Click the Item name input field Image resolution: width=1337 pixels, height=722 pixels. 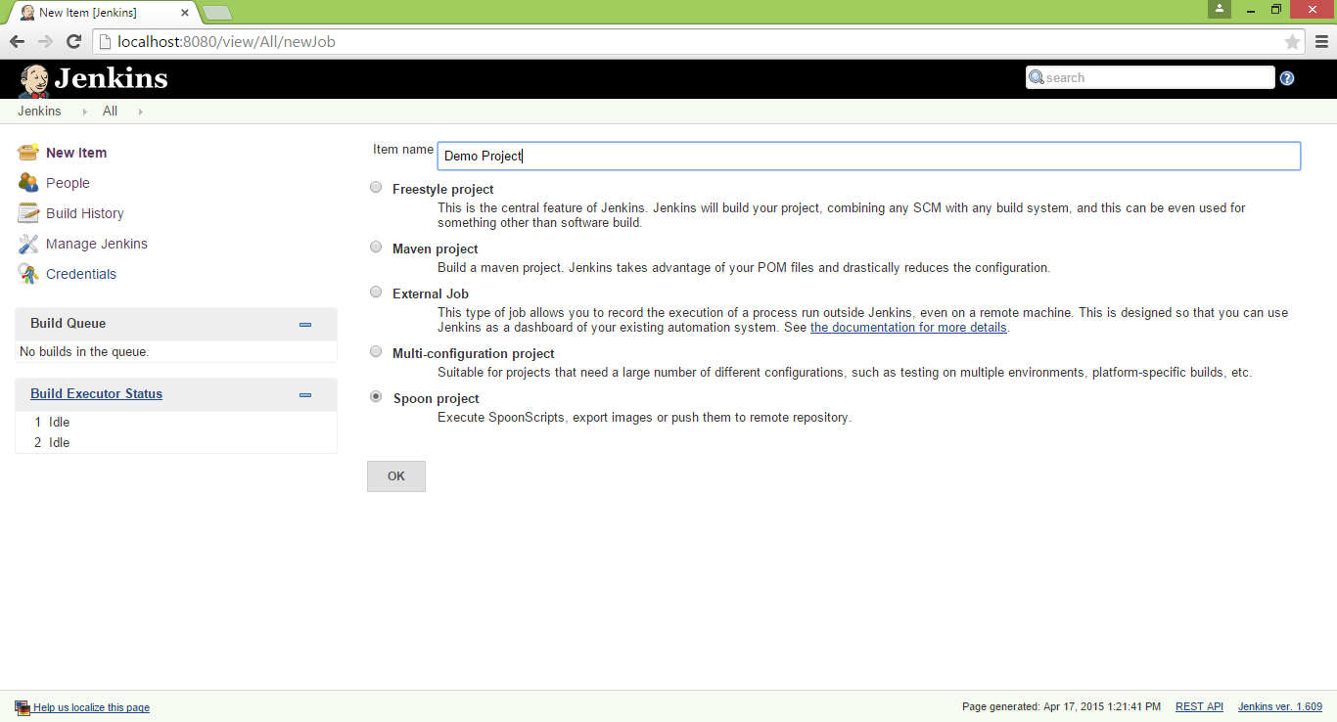(869, 156)
